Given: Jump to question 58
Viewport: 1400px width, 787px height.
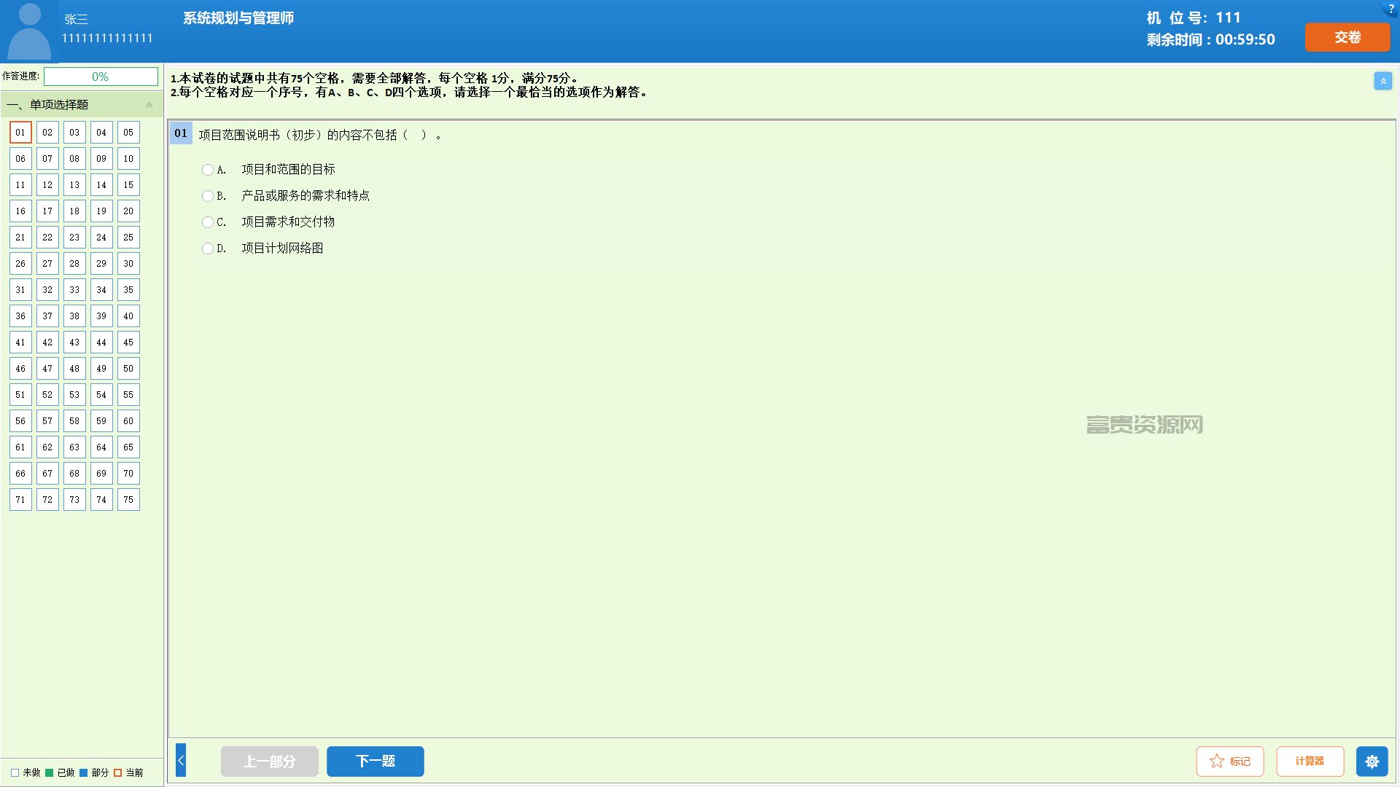Looking at the screenshot, I should 74,421.
